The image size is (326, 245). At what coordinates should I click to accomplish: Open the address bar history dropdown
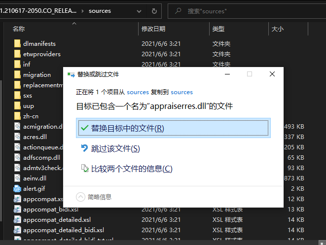139,11
